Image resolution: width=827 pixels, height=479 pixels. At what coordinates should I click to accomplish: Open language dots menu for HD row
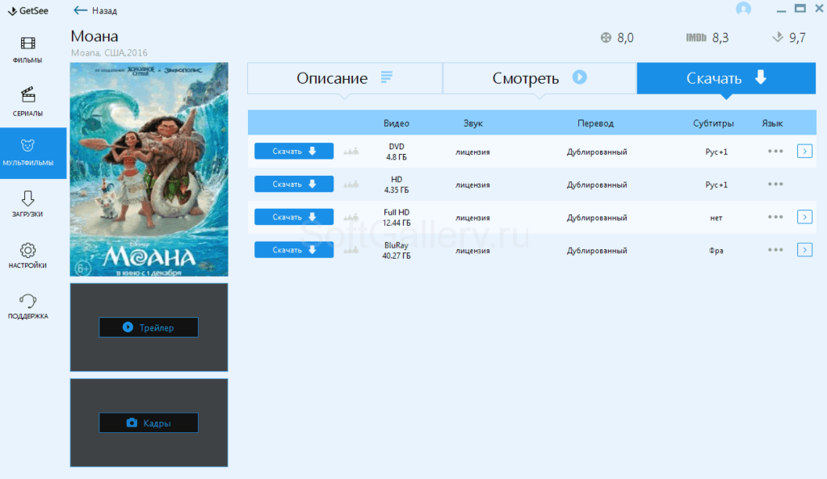pos(775,184)
